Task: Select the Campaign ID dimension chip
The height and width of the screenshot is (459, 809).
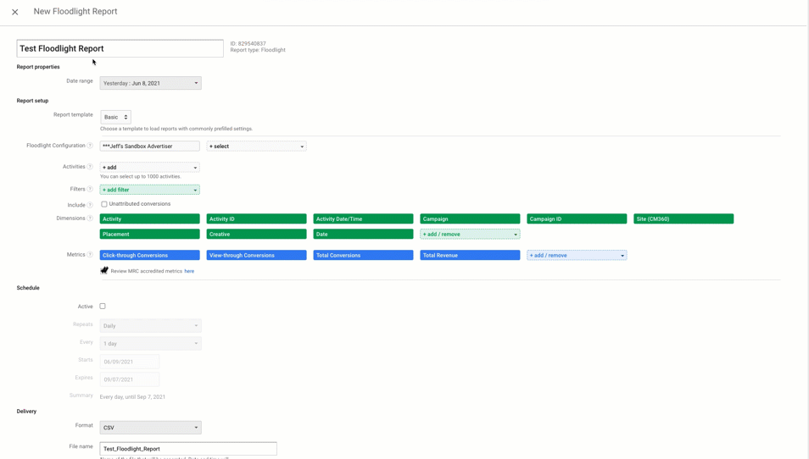Action: tap(577, 219)
